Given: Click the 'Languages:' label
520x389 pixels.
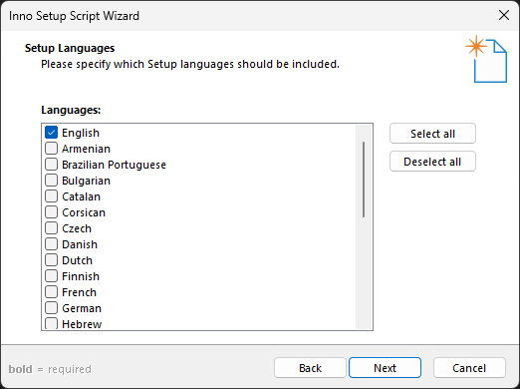Looking at the screenshot, I should tap(71, 110).
